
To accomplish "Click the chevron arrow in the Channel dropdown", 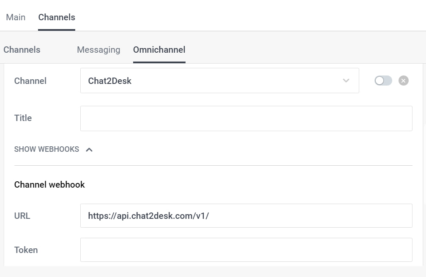I will pos(346,81).
